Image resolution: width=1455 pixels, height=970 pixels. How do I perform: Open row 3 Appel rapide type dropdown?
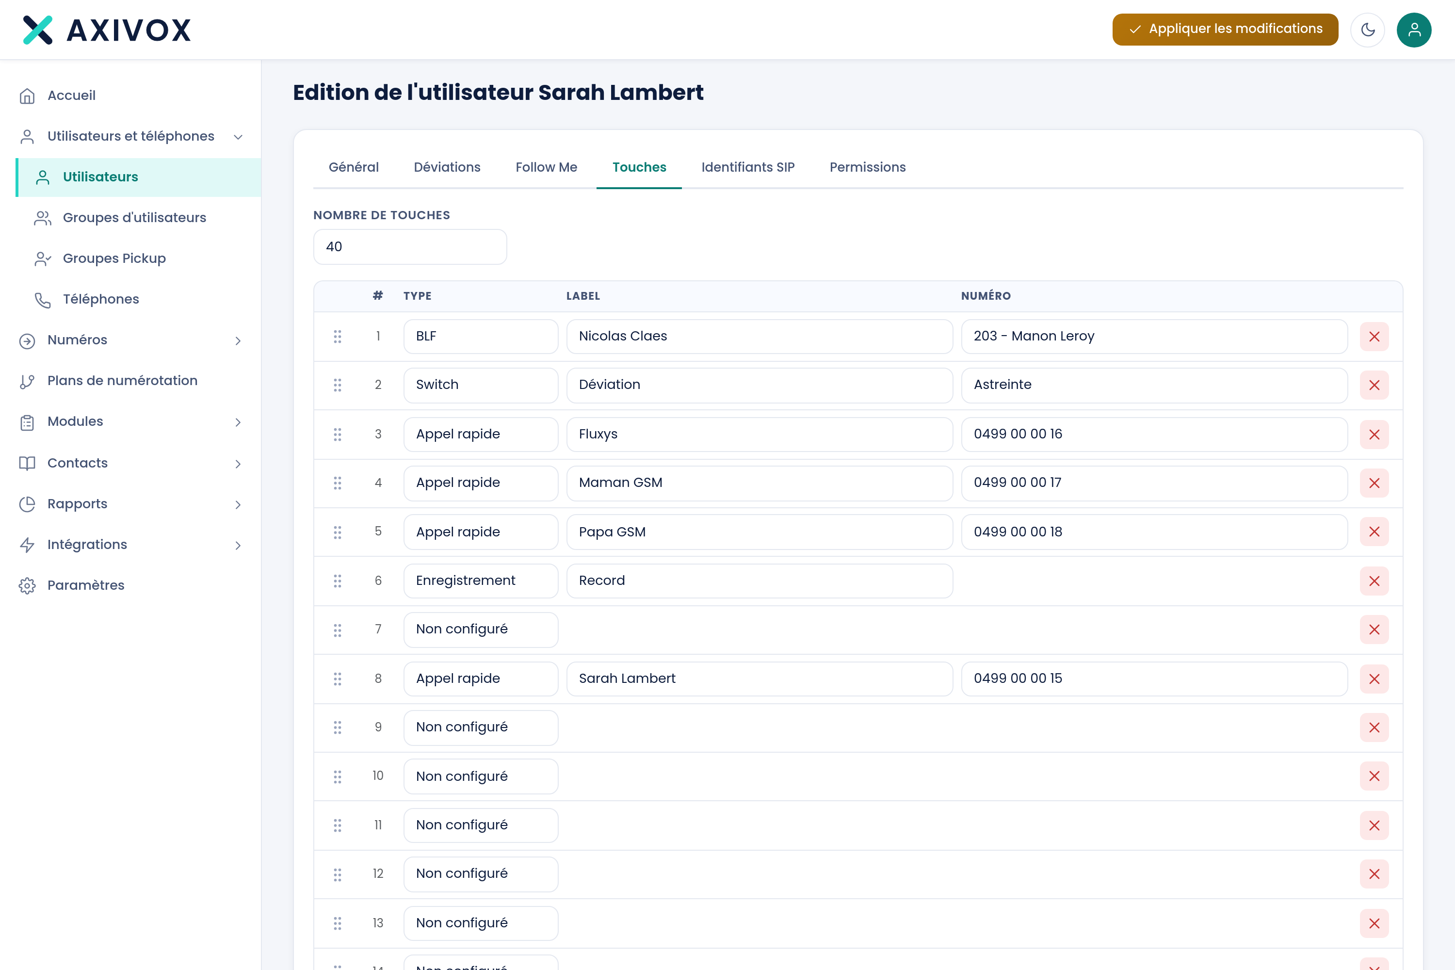(x=481, y=434)
